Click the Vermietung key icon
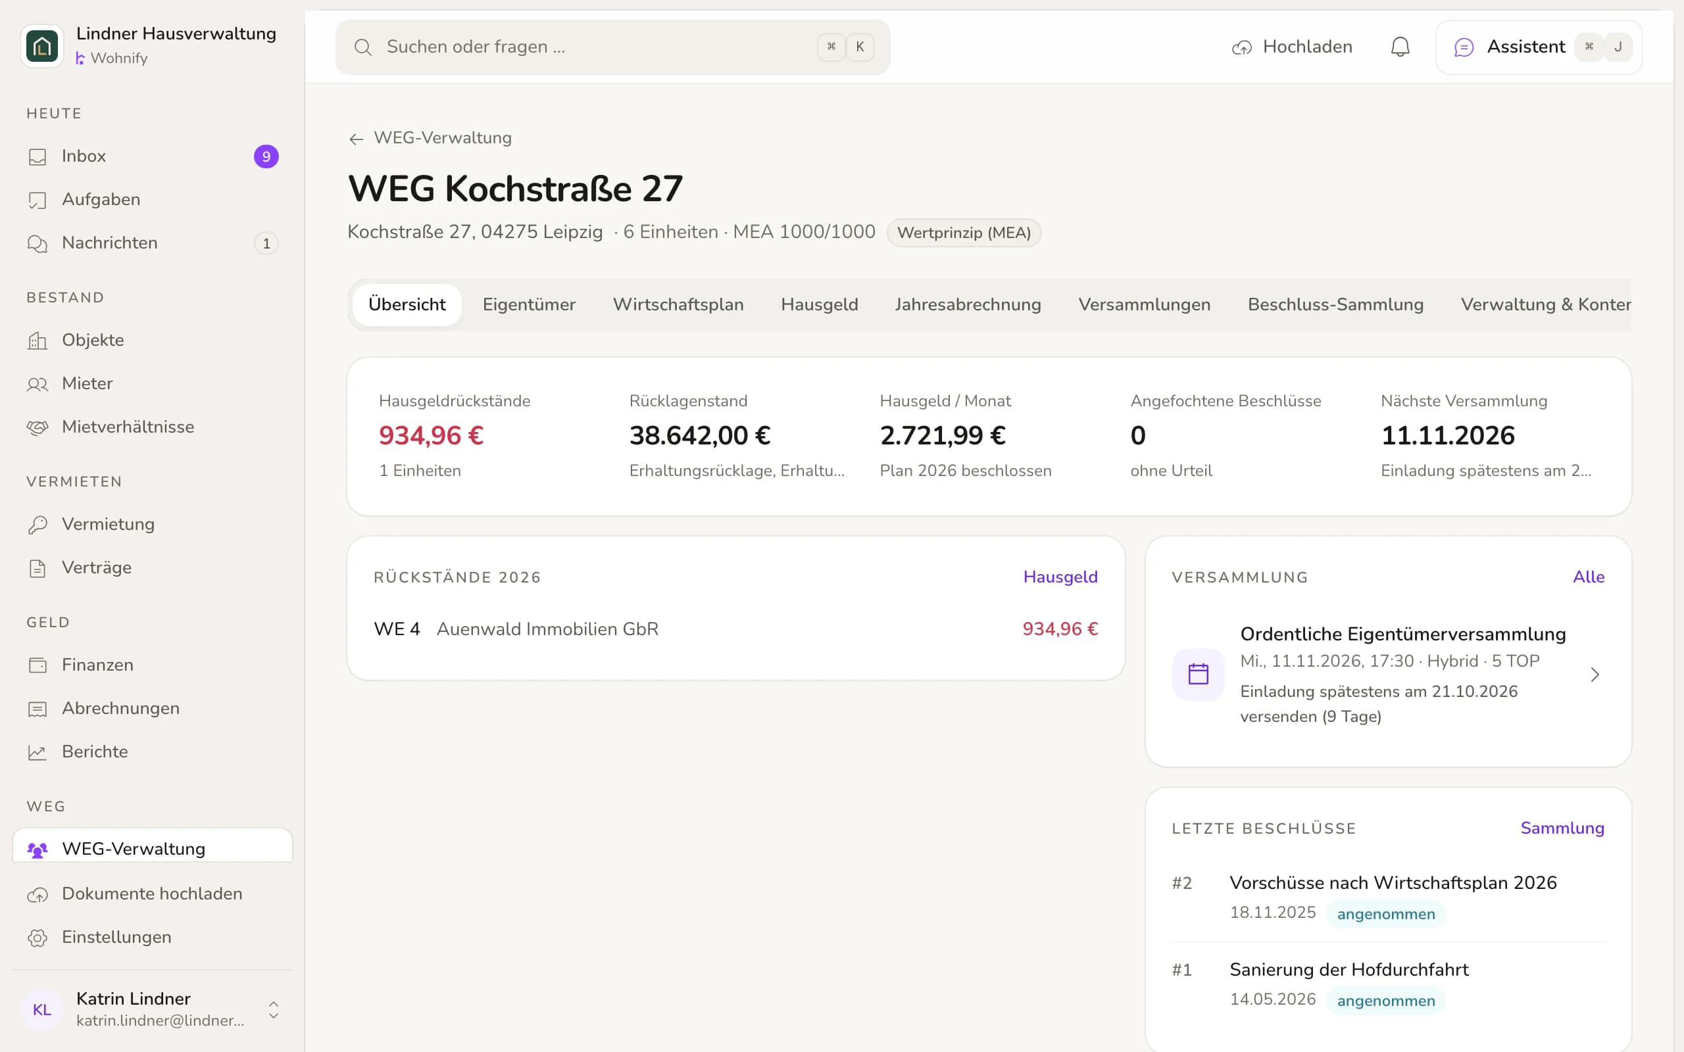The image size is (1684, 1052). click(x=37, y=525)
